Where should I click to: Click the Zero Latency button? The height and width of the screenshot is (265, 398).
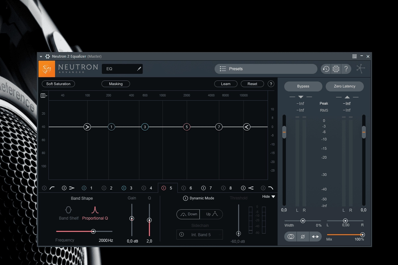[345, 86]
